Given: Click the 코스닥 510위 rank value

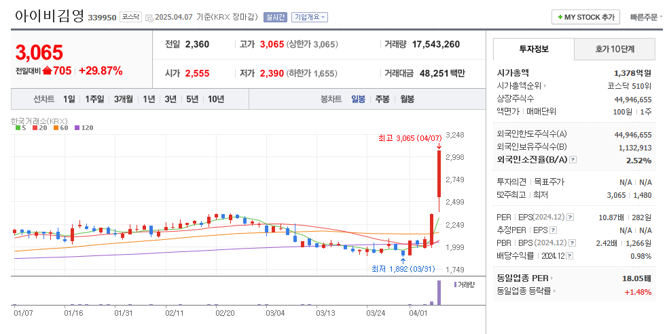Looking at the screenshot, I should tap(630, 86).
